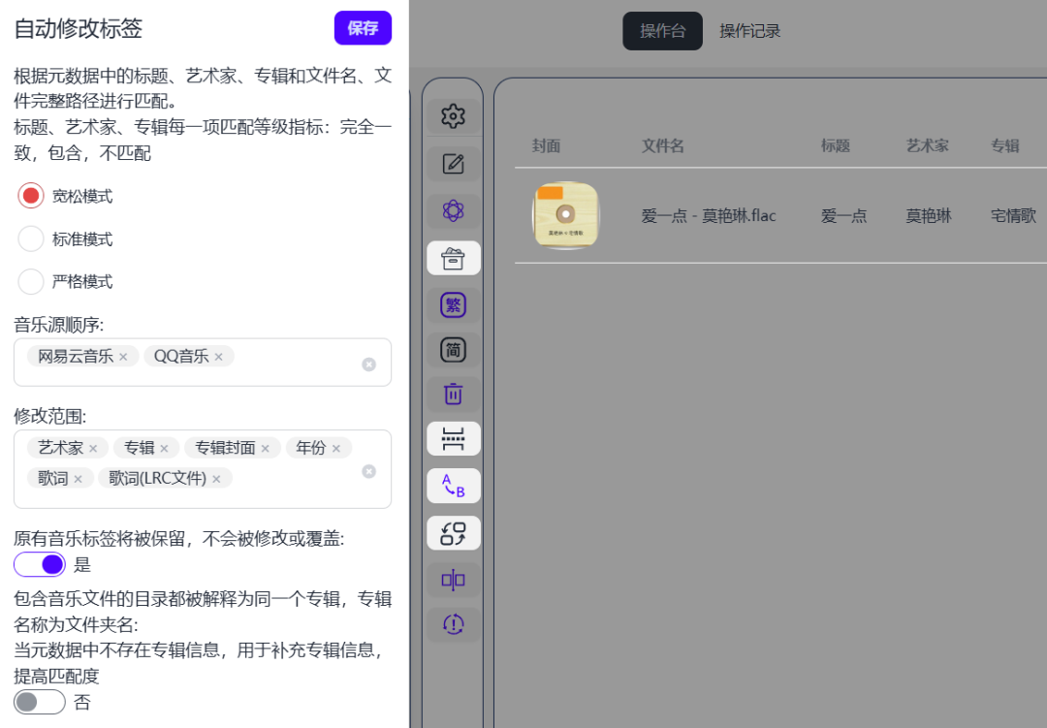
Task: Remove 歌词 tag from modify scope
Action: click(x=79, y=479)
